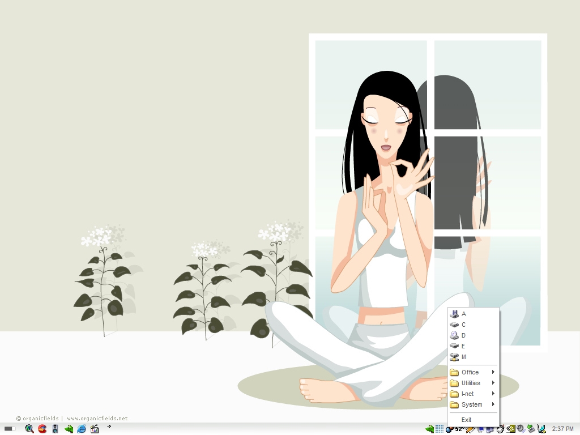Click the blue feather tray icon
Viewport: 580px width, 435px height.
pyautogui.click(x=541, y=429)
